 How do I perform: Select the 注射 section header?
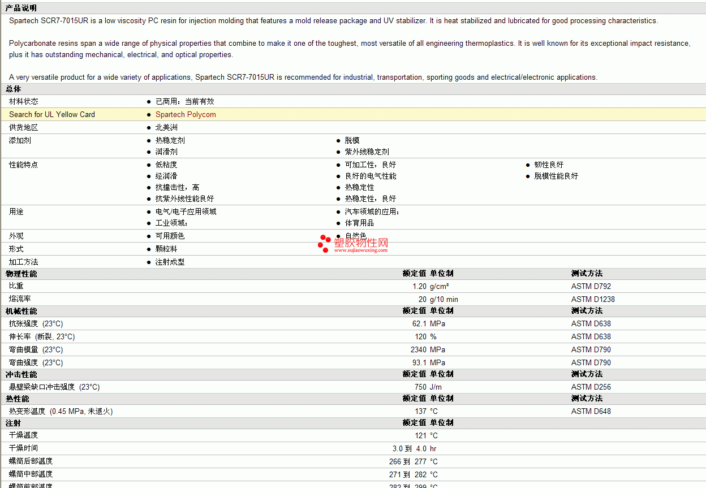click(x=14, y=423)
